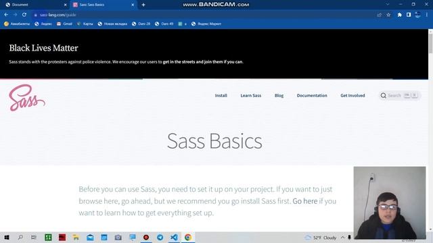This screenshot has height=243, width=433.
Task: Switch to Google Chrome on taskbar
Action: (x=188, y=237)
